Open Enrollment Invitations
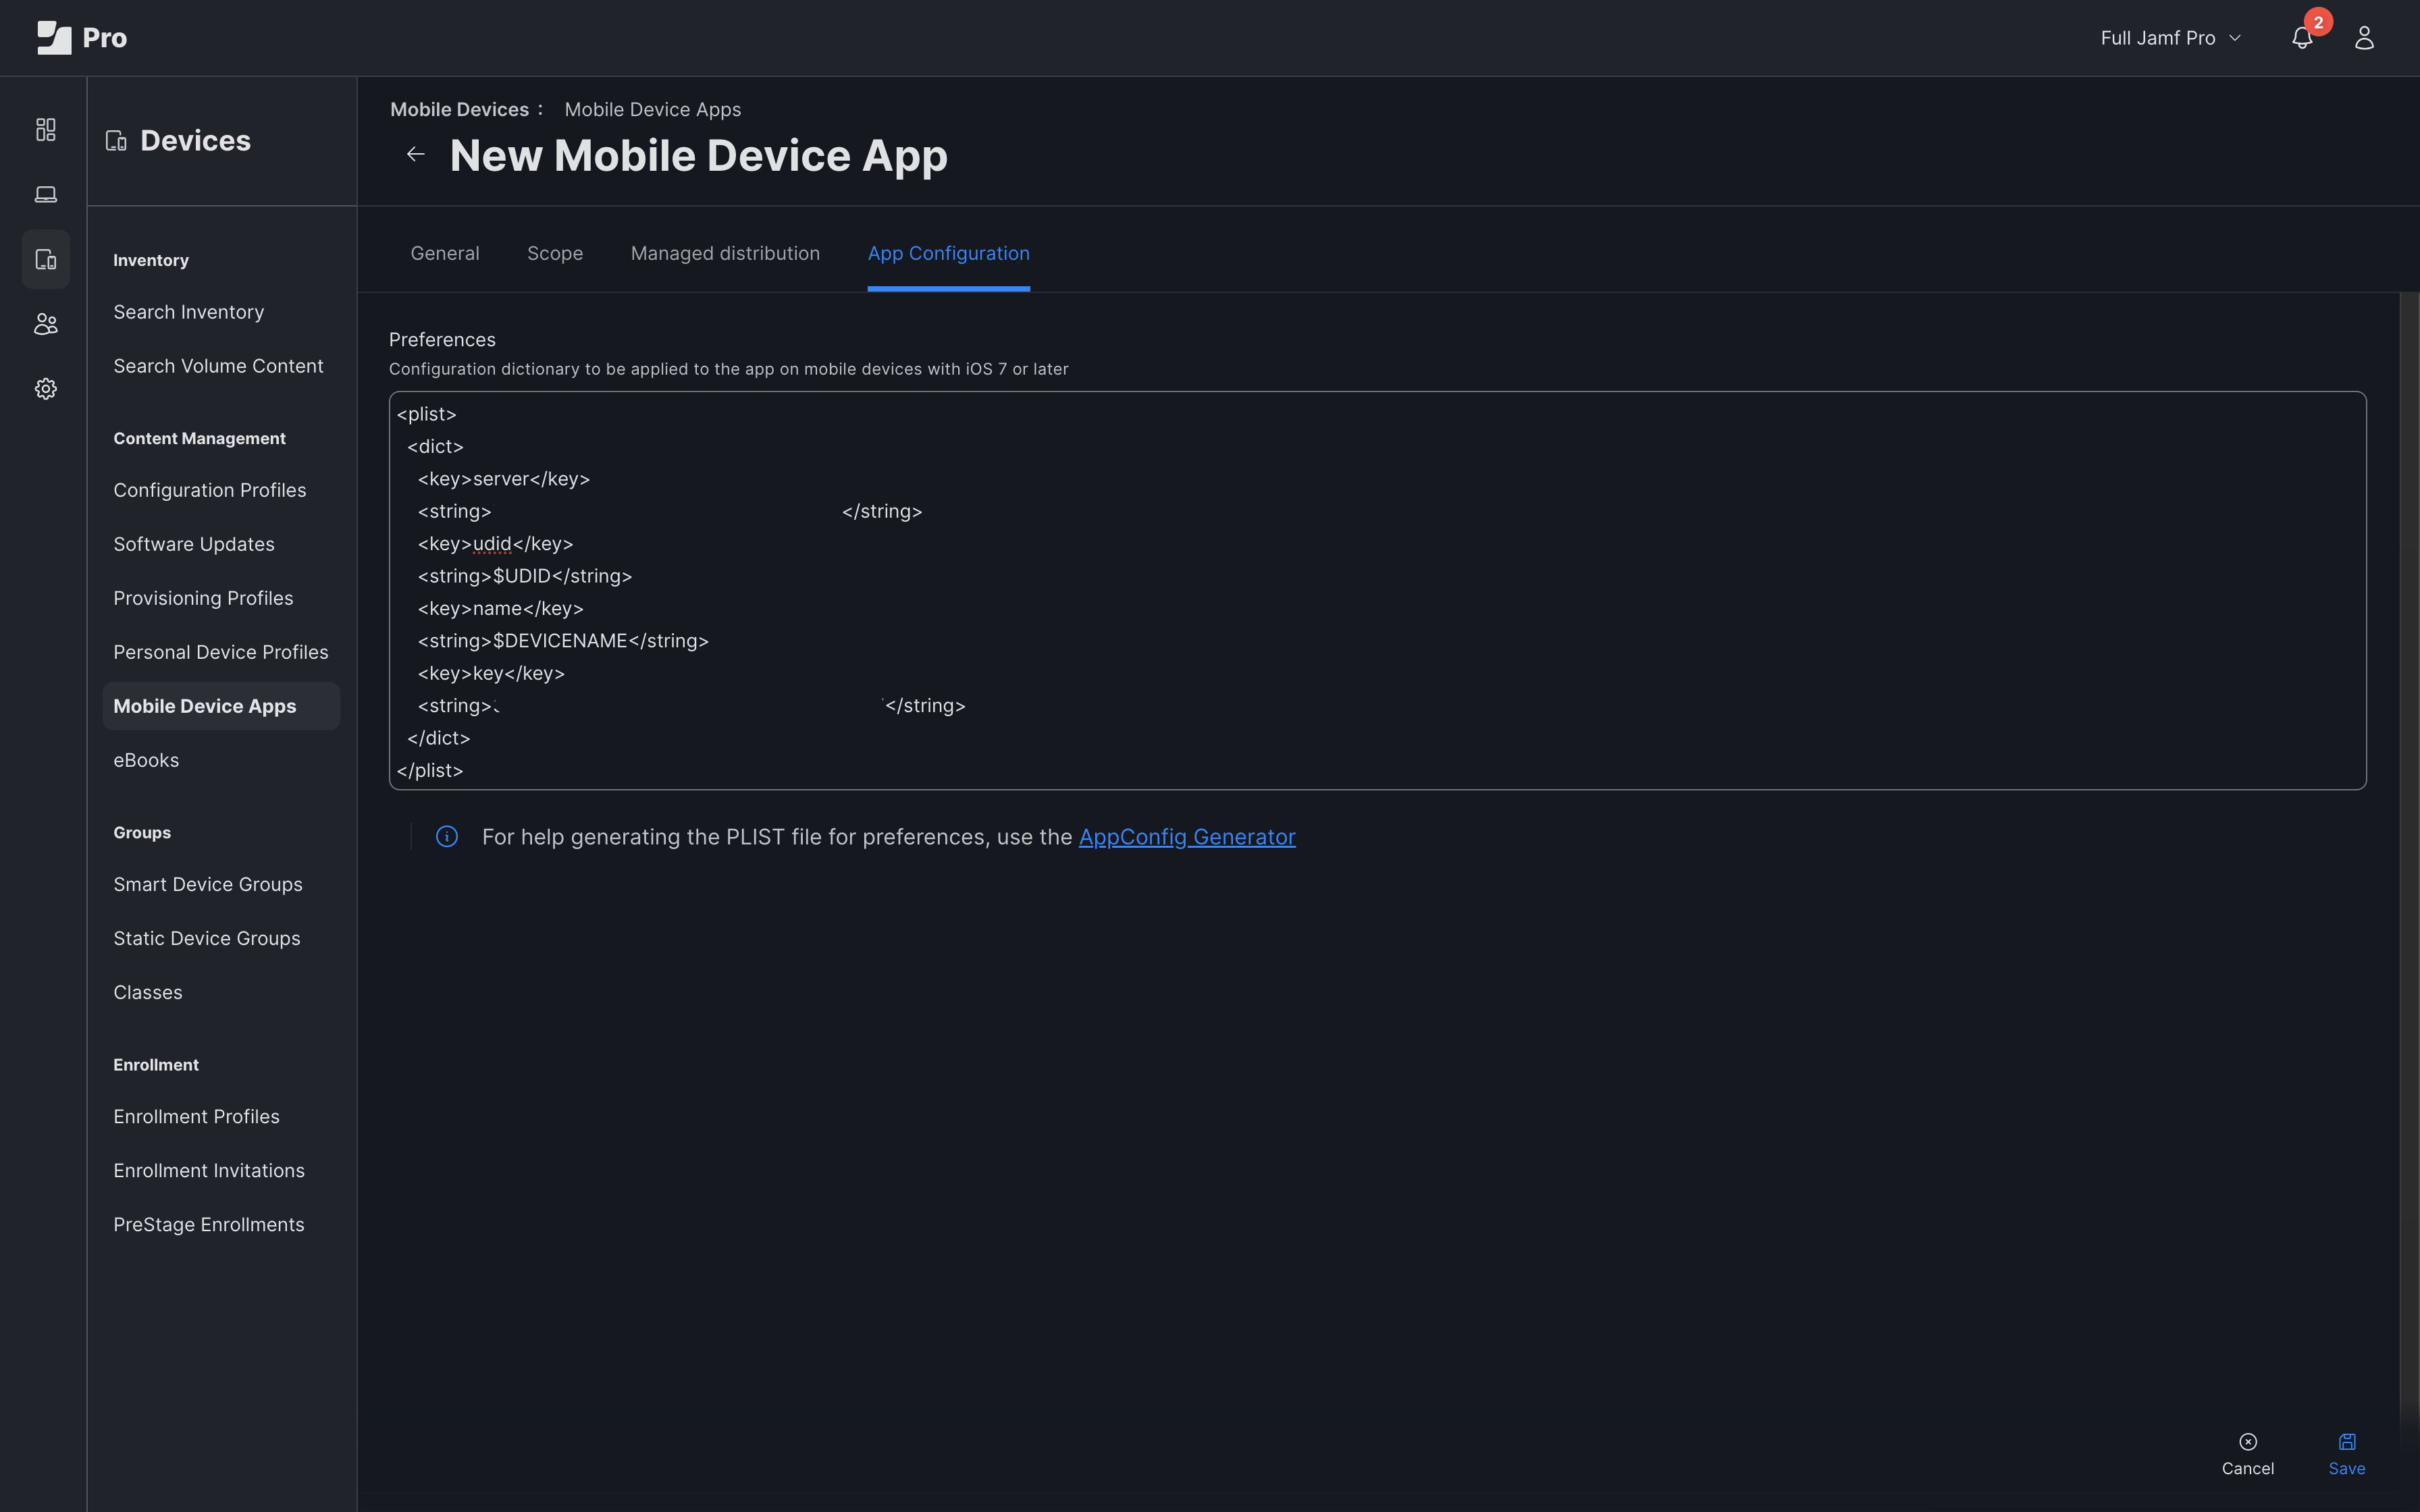Screen dimensions: 2420x1512 pyautogui.click(x=209, y=1170)
